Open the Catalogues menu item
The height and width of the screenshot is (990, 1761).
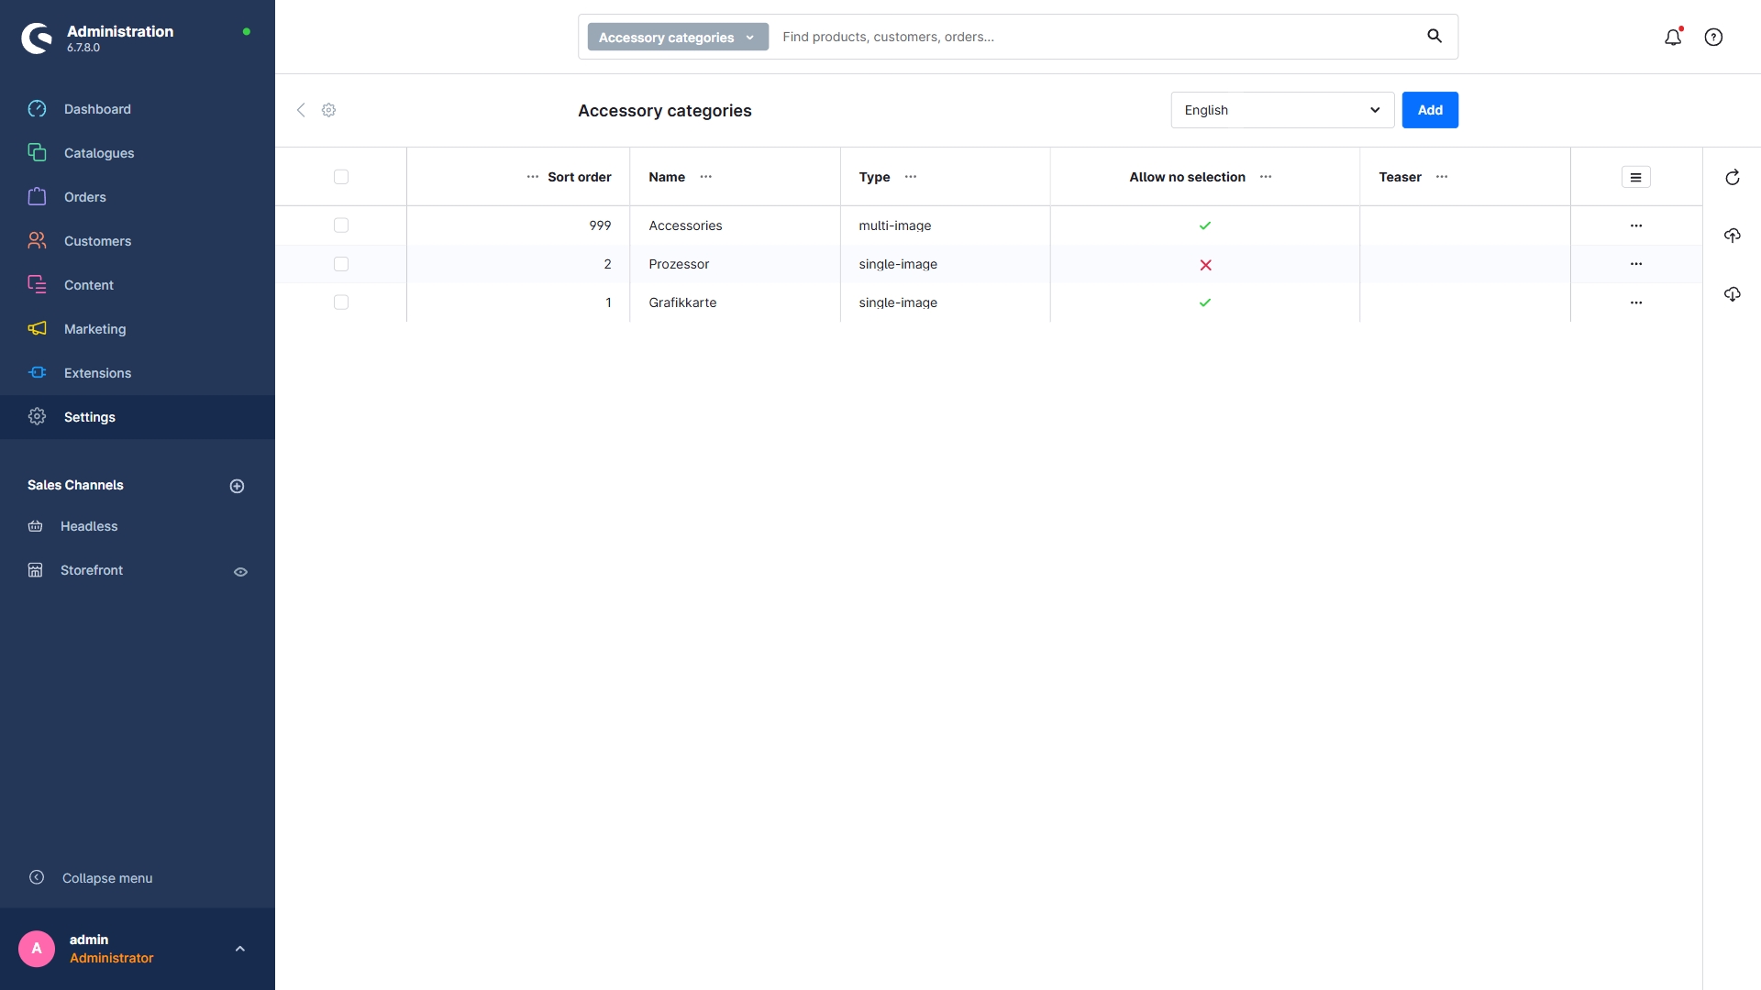point(99,153)
